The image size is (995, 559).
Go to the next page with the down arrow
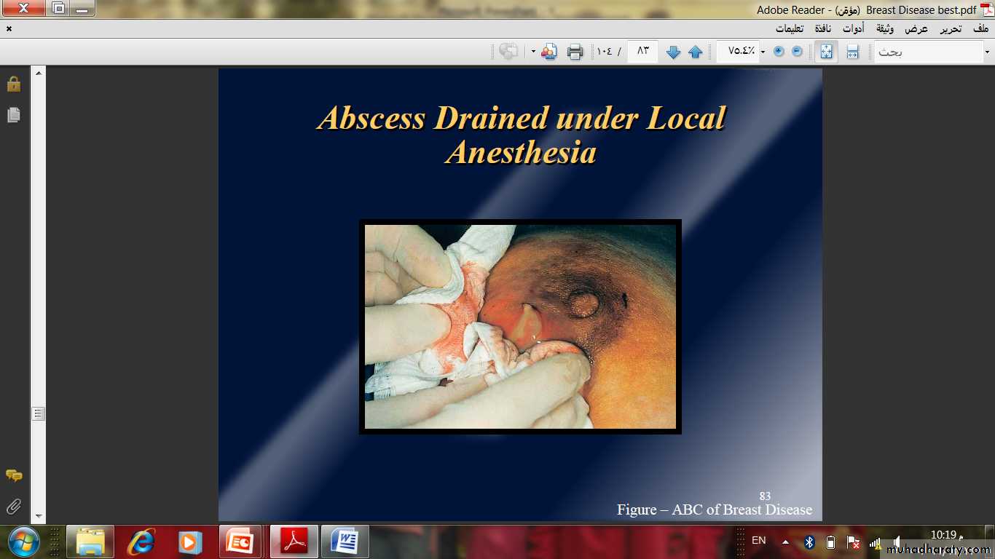point(673,52)
